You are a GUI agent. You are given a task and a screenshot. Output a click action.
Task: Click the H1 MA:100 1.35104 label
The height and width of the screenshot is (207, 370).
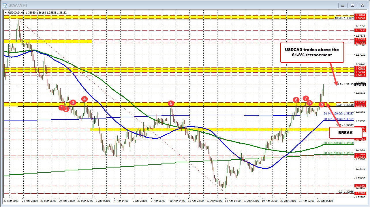coord(339,118)
